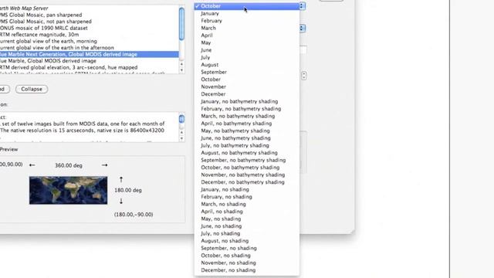Screen dimensions: 494x278
Task: Click layer list scroll down arrow
Action: pos(181,70)
